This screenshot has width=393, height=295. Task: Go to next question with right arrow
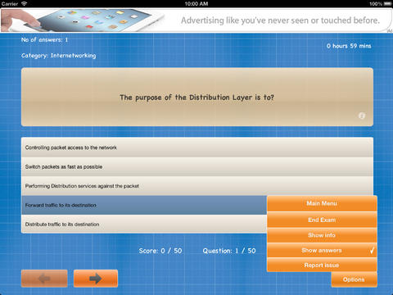(x=96, y=279)
